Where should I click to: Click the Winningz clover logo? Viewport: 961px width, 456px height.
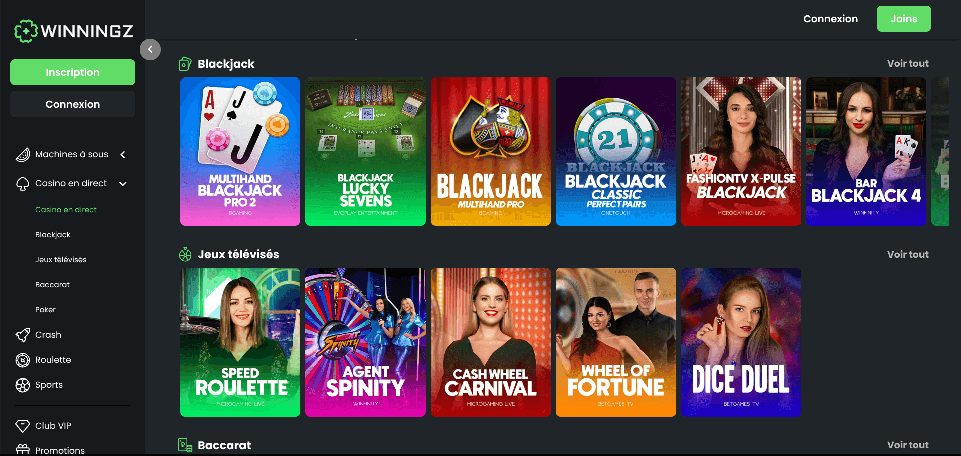pyautogui.click(x=26, y=31)
